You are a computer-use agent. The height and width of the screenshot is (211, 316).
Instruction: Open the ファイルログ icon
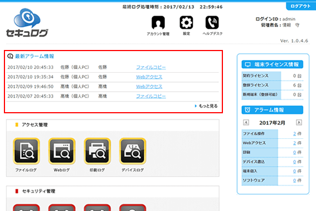pos(26,151)
